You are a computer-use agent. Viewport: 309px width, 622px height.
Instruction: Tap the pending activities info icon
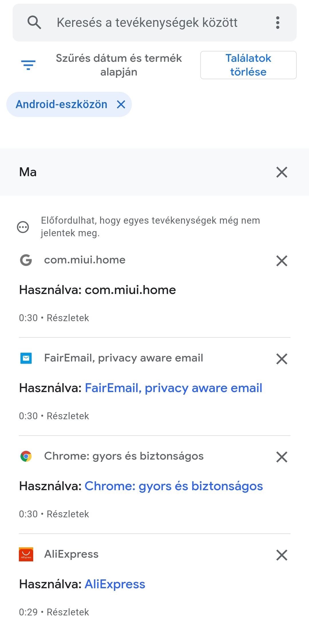23,227
